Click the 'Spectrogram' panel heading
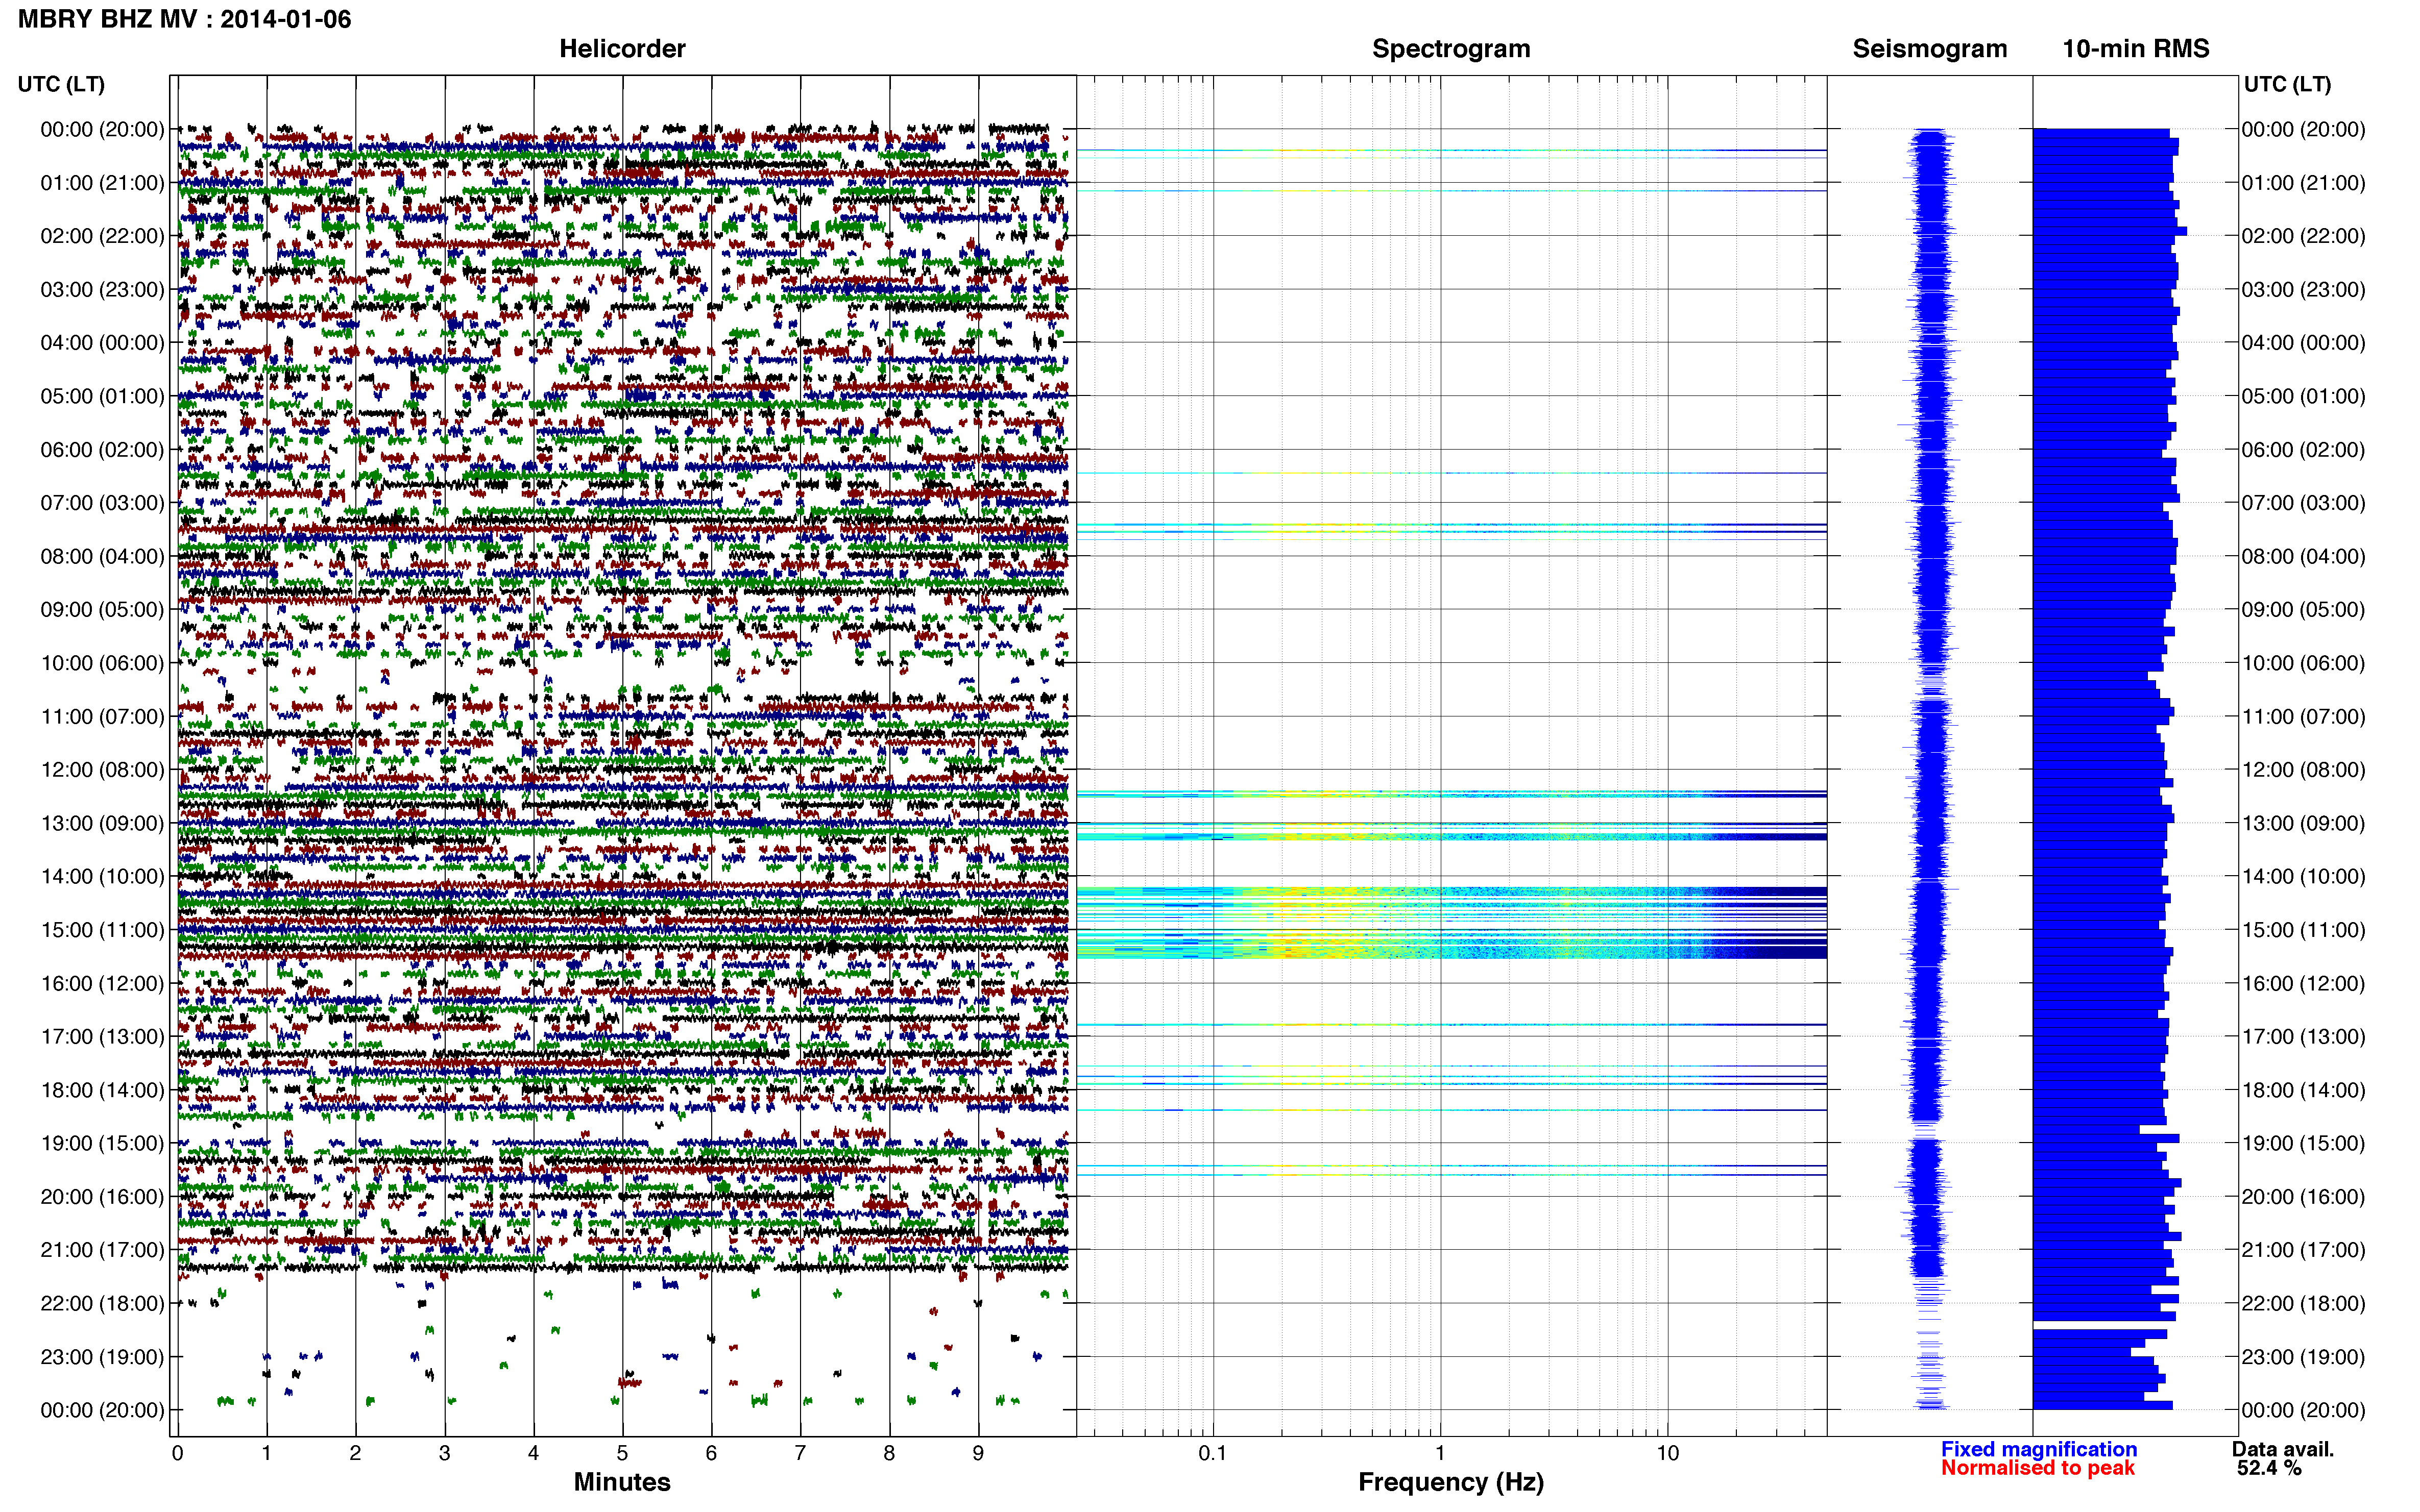Screen dimensions: 2420x1512 coord(1450,48)
